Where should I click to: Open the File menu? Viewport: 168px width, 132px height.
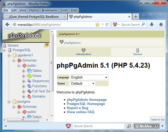6,10
